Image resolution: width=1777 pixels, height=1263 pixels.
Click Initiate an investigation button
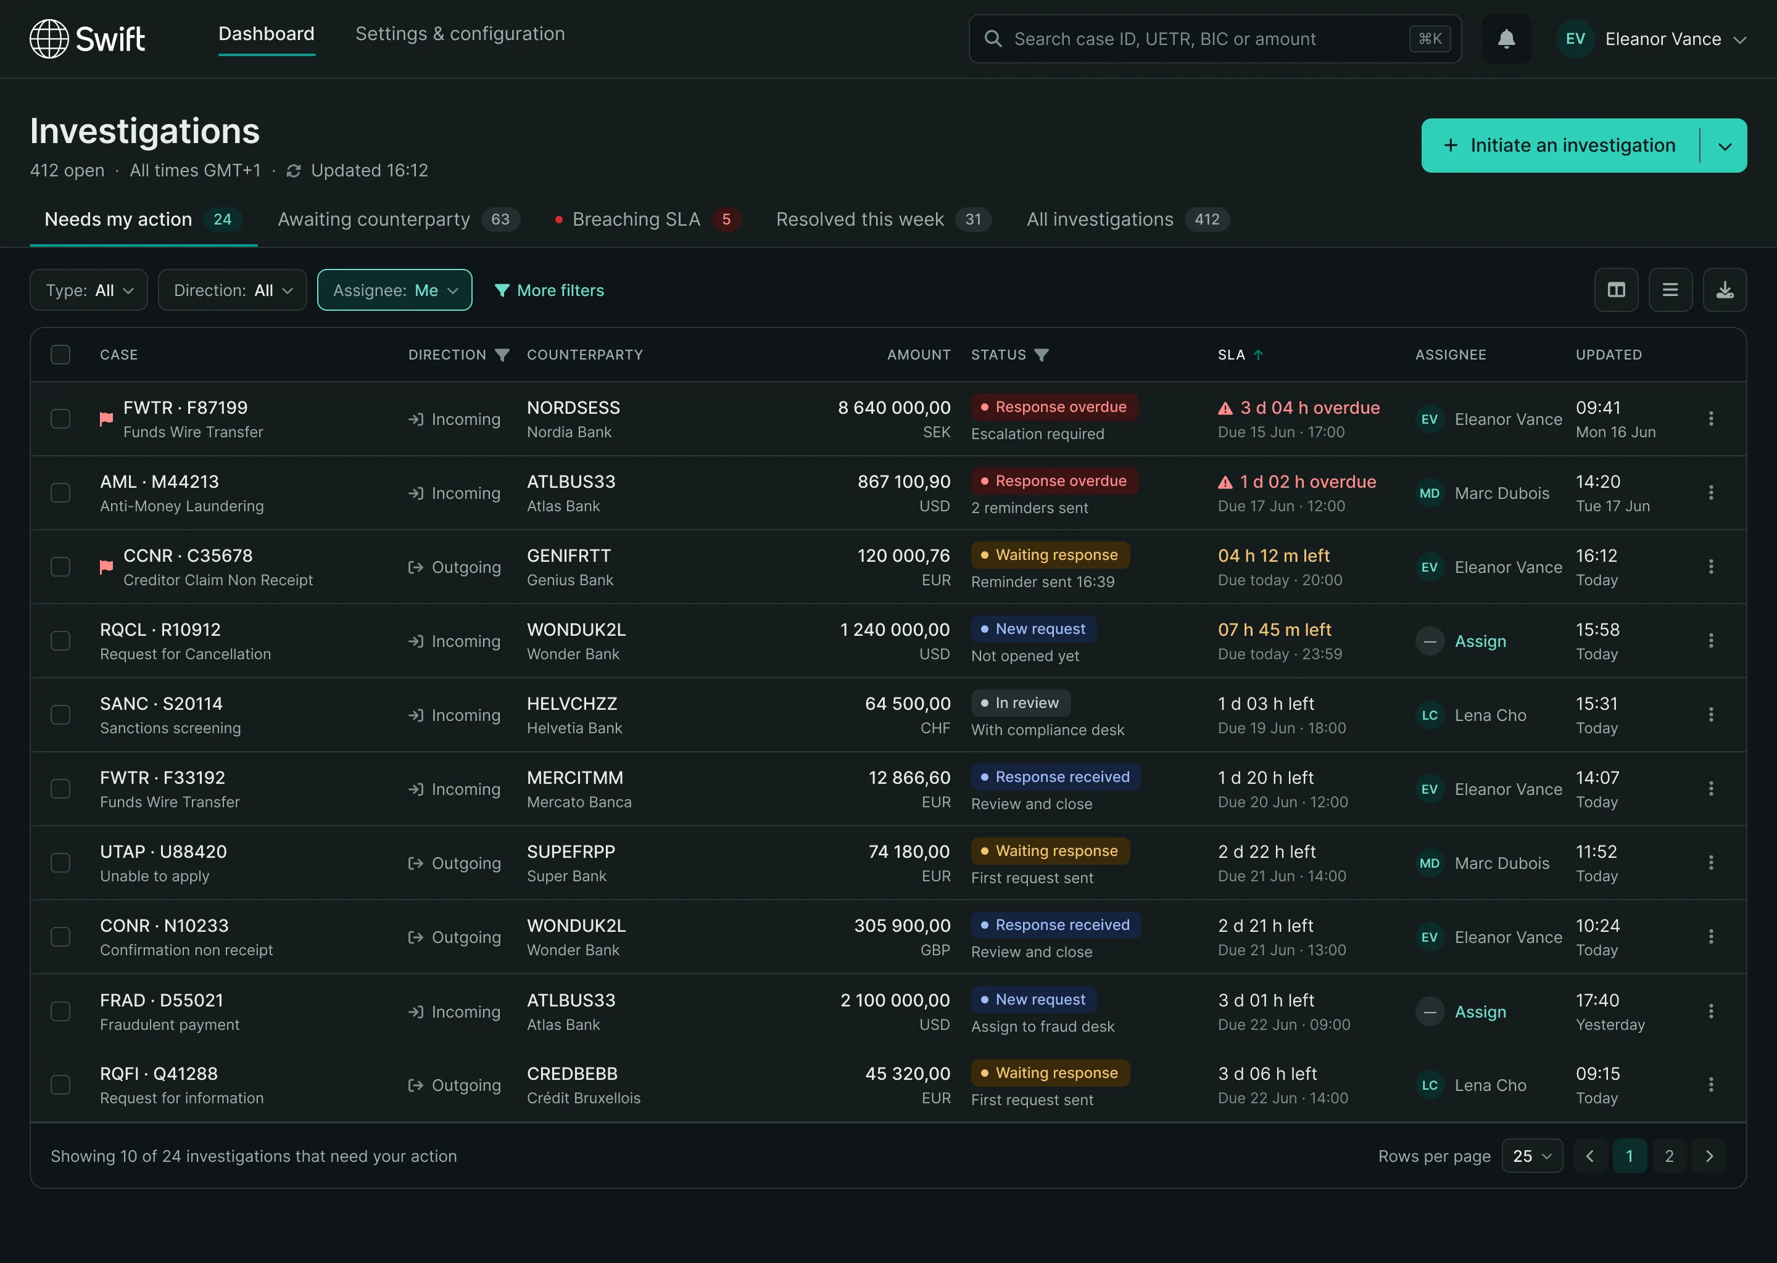click(1560, 146)
